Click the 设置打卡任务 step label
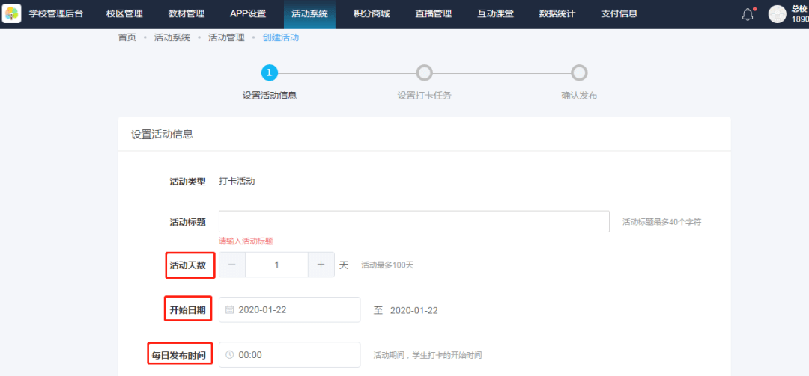809x376 pixels. (424, 96)
